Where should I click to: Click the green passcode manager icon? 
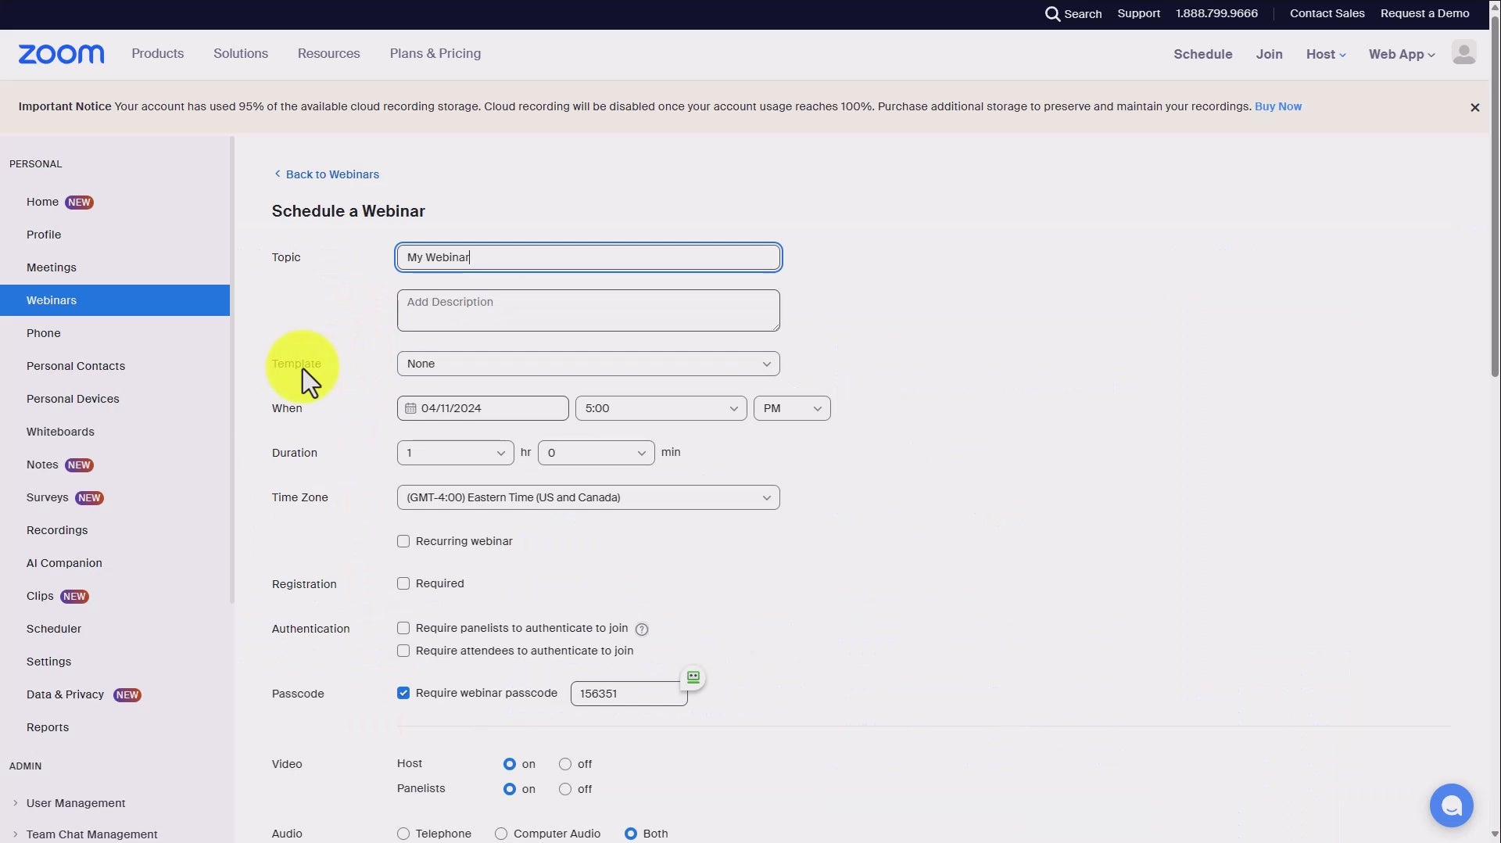click(x=693, y=677)
